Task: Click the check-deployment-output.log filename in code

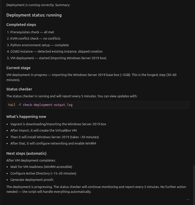Action: pyautogui.click(x=48, y=105)
